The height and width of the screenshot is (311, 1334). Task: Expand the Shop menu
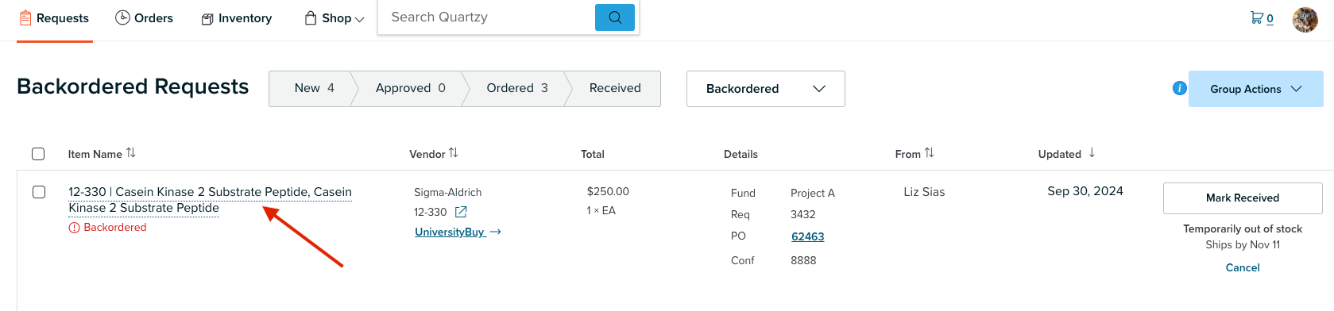(334, 18)
